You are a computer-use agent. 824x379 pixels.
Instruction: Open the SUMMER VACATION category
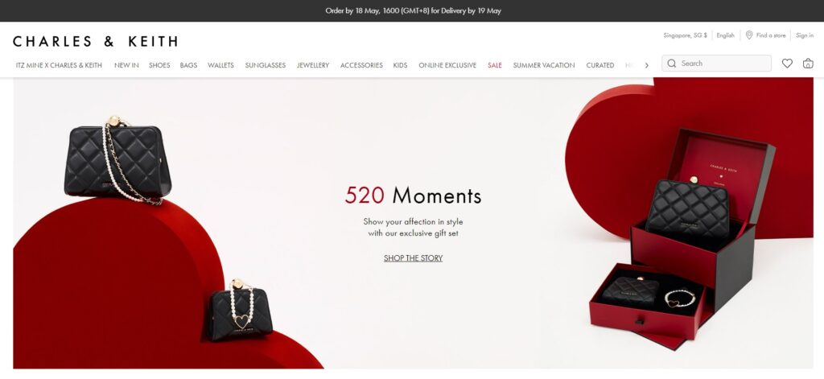544,65
